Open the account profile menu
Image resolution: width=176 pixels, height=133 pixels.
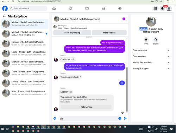click(x=169, y=8)
